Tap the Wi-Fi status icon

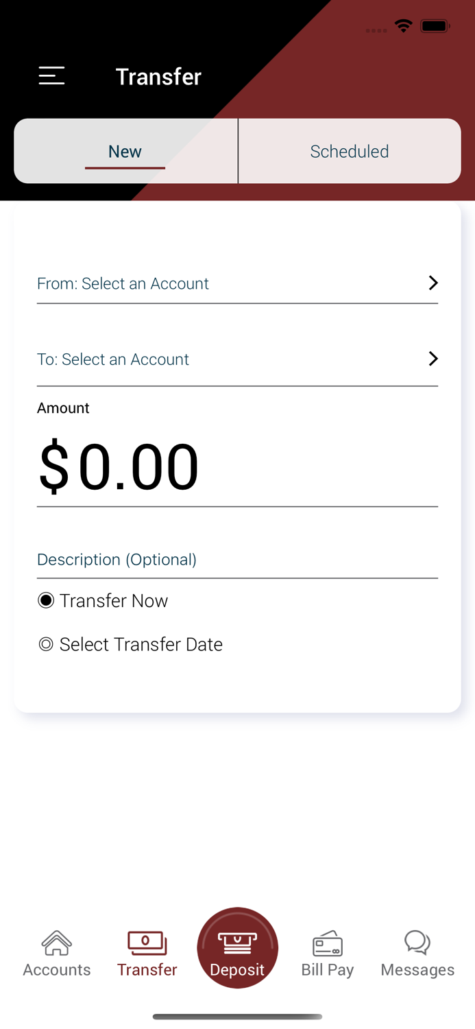tap(403, 25)
